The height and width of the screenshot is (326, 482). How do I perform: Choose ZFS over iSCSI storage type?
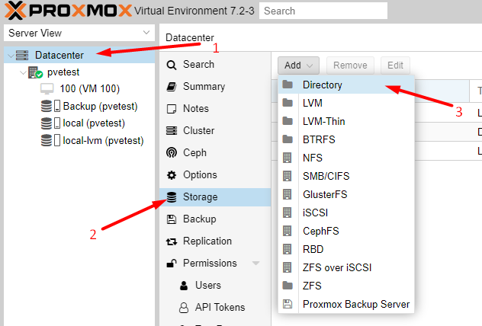tap(346, 267)
